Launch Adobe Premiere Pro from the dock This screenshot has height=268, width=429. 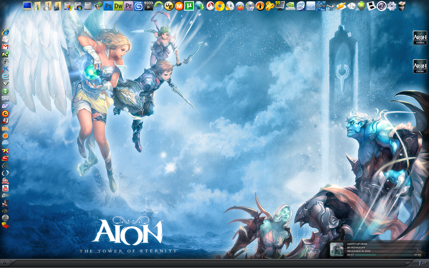point(128,6)
